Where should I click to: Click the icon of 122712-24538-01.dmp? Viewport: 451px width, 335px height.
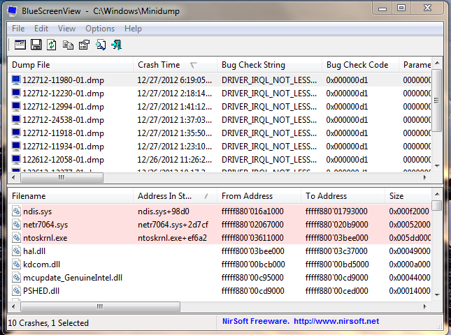point(16,120)
